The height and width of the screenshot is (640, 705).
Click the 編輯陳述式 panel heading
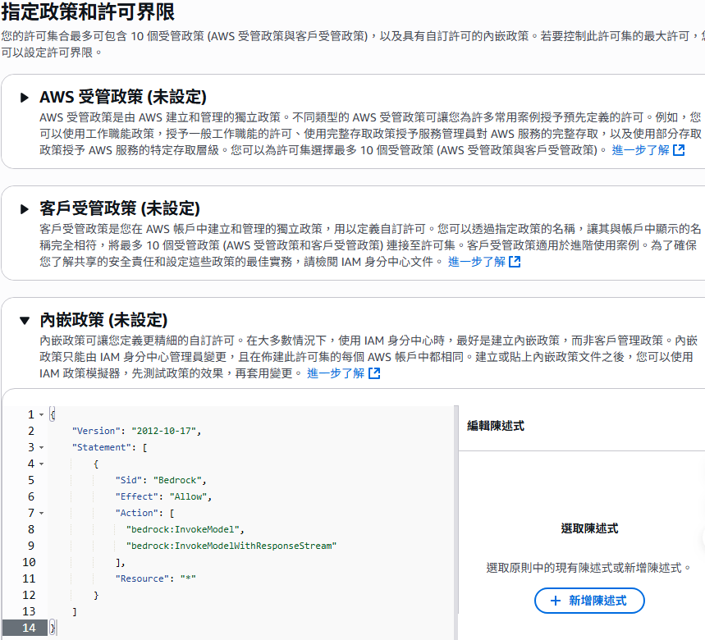click(496, 426)
